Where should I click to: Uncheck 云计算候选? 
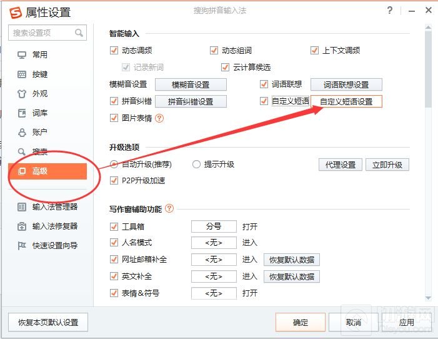[225, 68]
